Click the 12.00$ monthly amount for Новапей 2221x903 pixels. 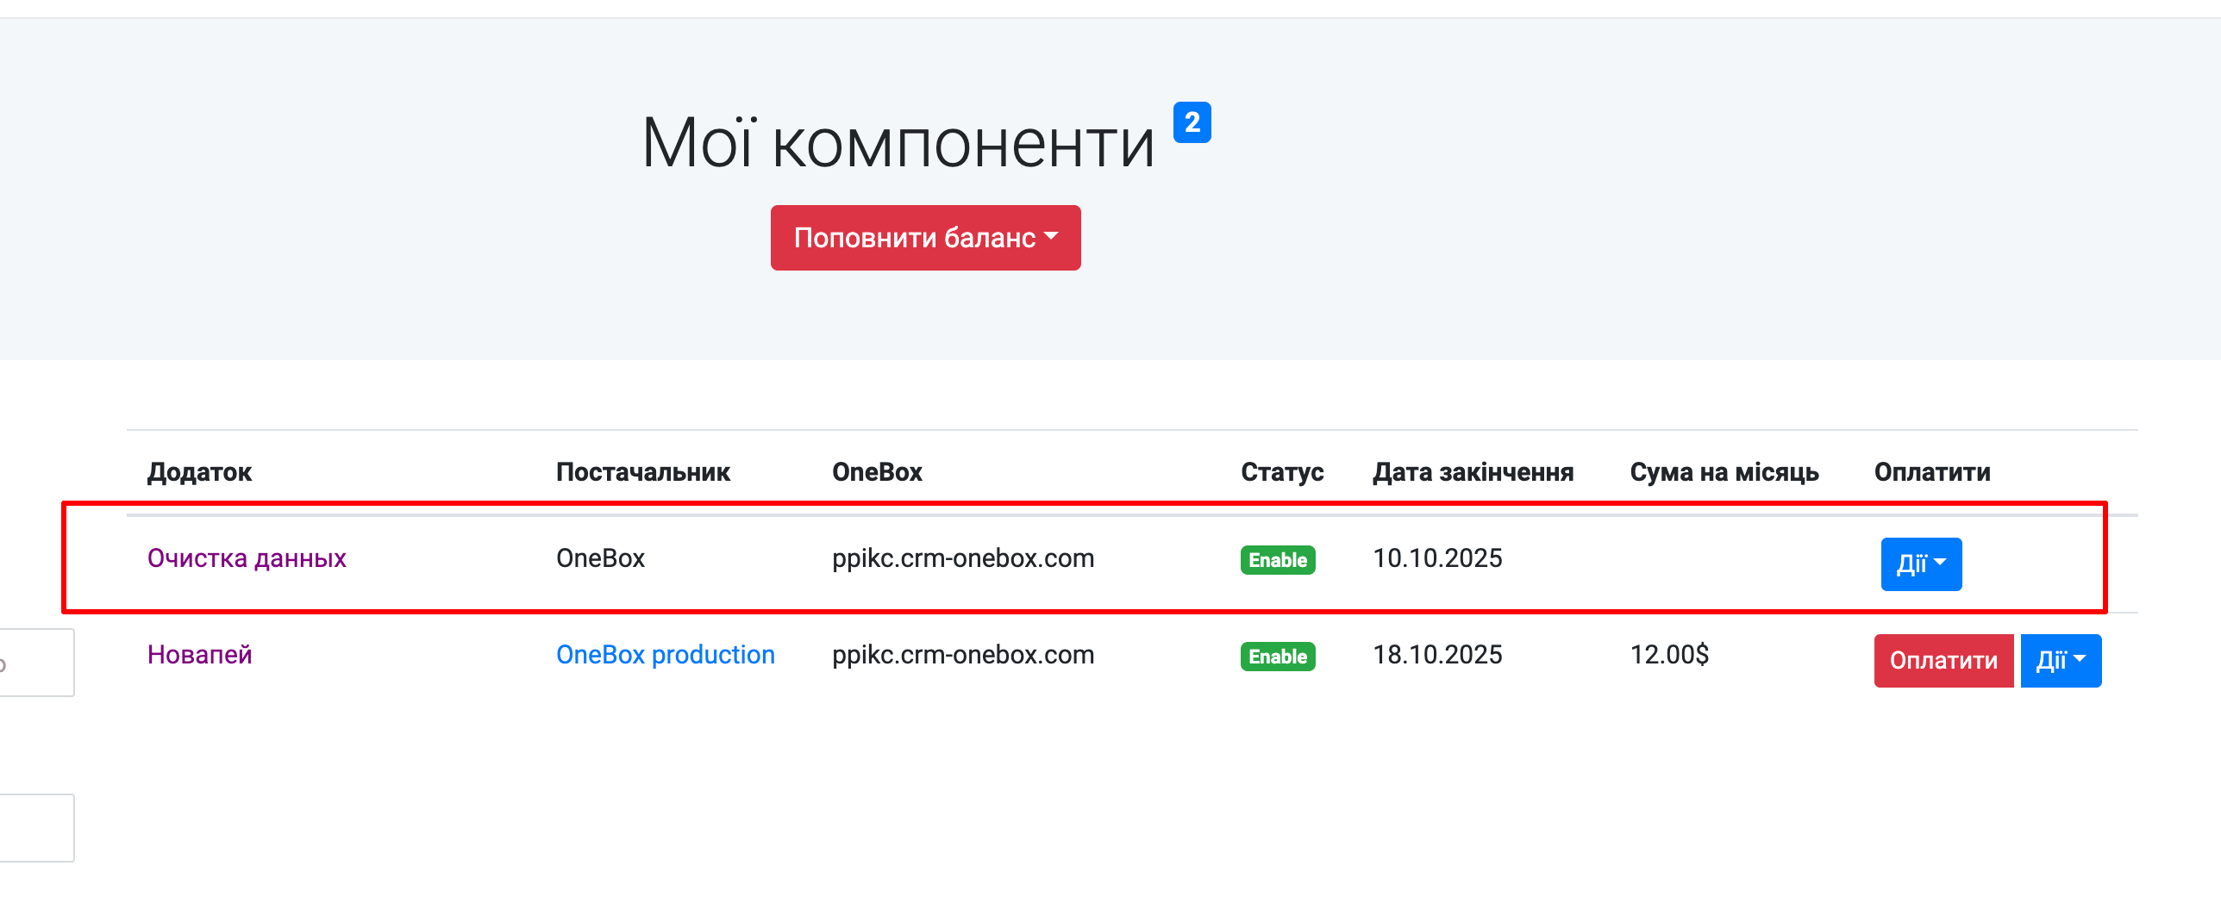click(1669, 655)
